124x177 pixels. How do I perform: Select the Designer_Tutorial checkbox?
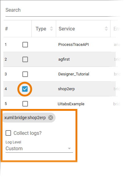pos(25,74)
